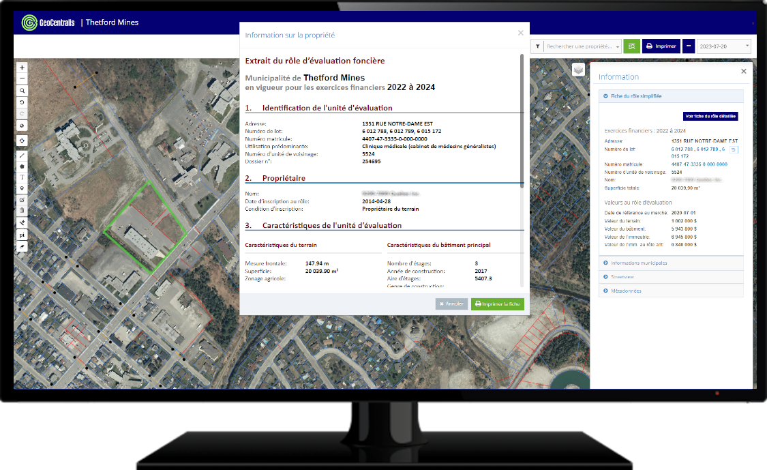Screen dimensions: 767x470
Task: Select the edit drawing tool
Action: click(x=22, y=200)
